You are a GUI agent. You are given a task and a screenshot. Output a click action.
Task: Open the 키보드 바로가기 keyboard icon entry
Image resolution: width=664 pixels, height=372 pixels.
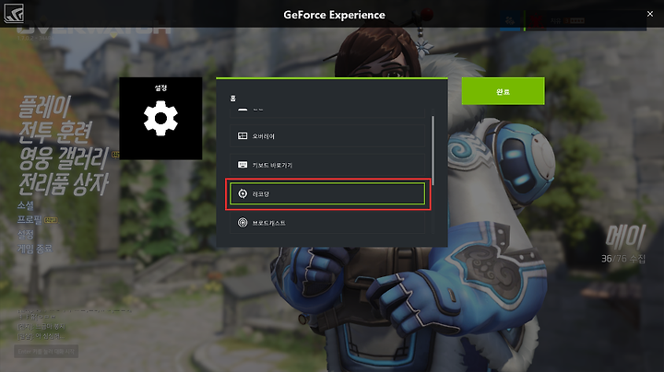coord(326,165)
